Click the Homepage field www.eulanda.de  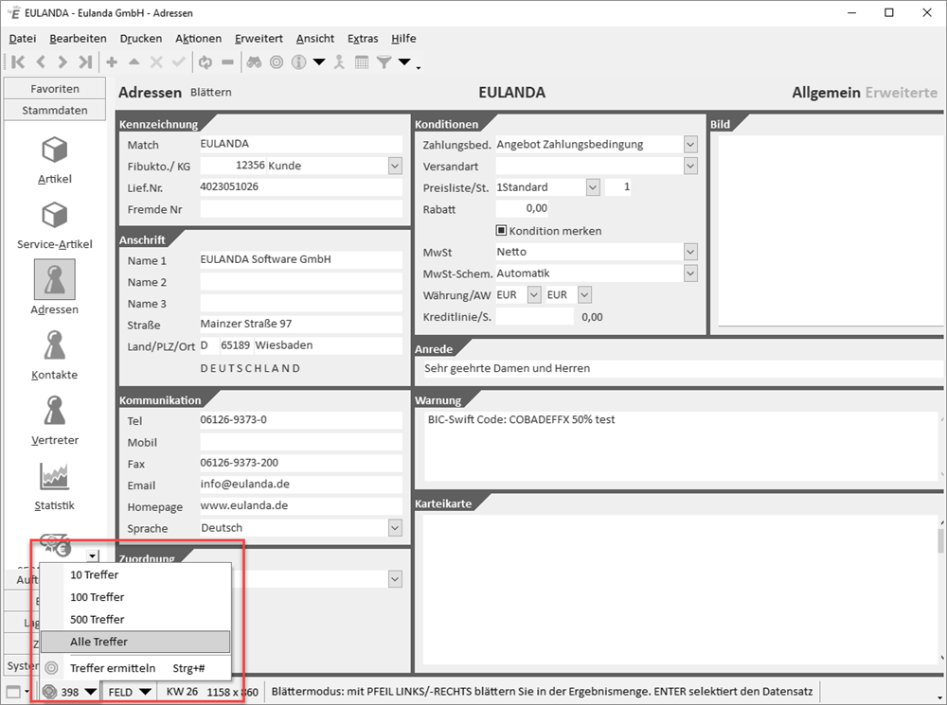click(301, 506)
